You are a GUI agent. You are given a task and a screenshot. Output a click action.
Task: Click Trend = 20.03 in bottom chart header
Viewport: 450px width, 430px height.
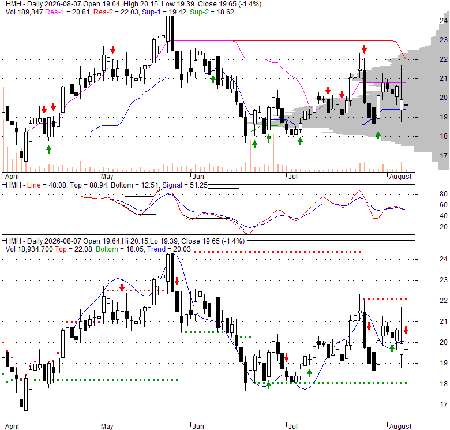tap(169, 249)
